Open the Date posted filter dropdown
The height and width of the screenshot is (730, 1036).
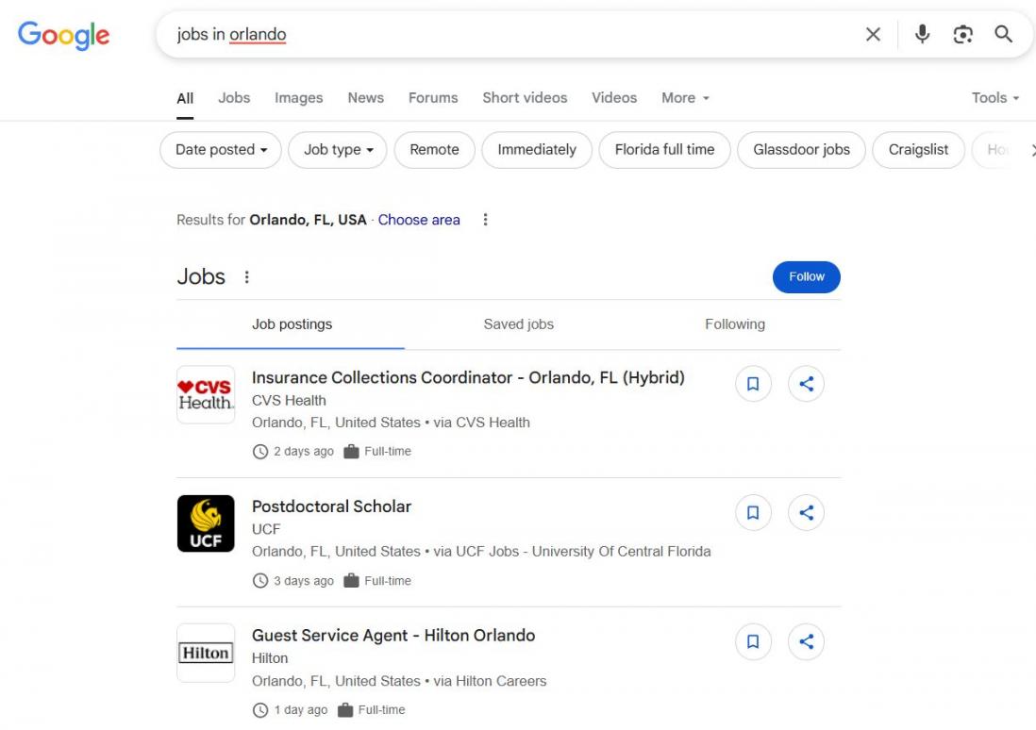221,150
